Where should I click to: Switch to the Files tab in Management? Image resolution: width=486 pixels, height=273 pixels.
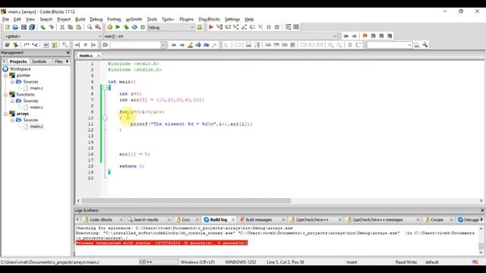(x=58, y=61)
